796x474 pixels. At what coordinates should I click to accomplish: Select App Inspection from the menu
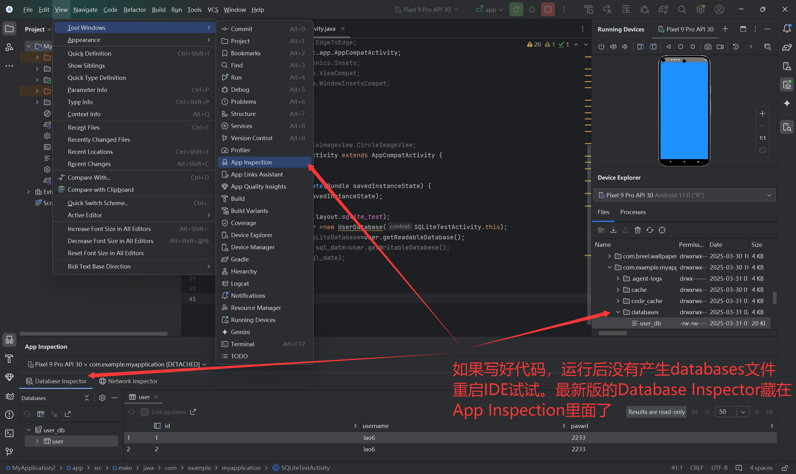pos(251,162)
